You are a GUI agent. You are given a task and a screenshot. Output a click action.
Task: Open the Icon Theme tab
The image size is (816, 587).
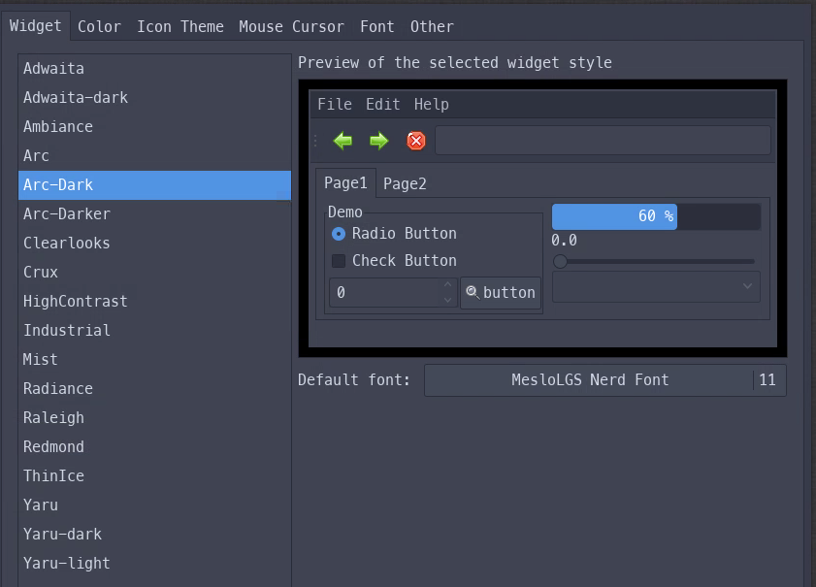tap(180, 26)
